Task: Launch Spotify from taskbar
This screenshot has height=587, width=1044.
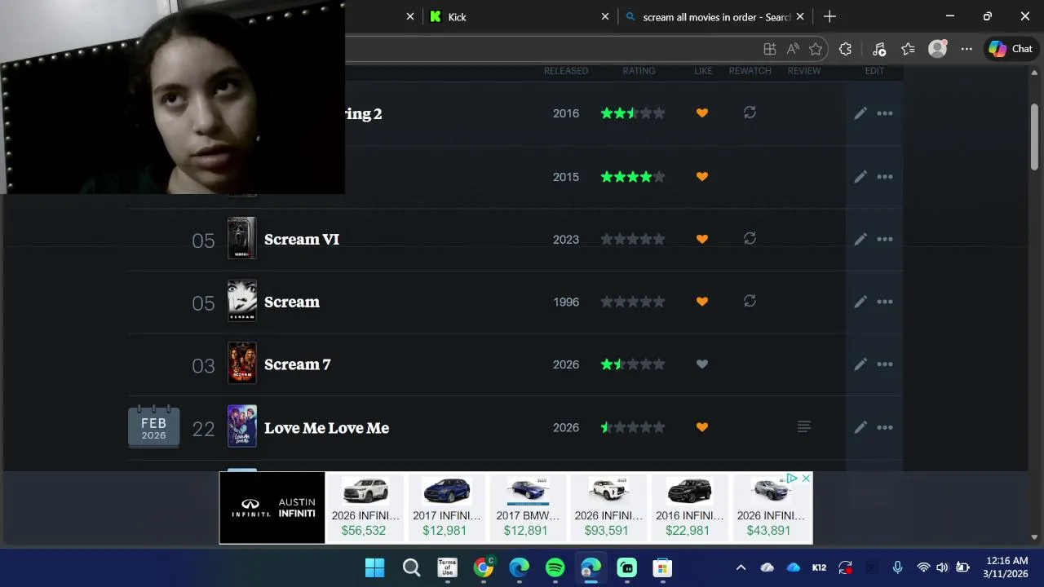Action: point(555,567)
